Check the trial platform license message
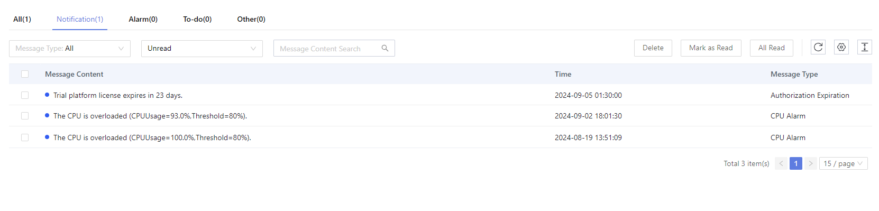879x211 pixels. (x=25, y=95)
